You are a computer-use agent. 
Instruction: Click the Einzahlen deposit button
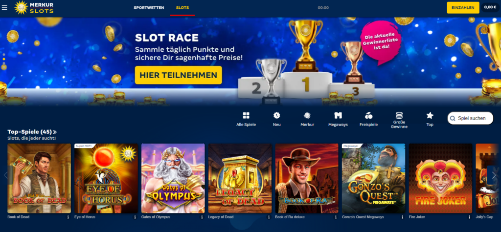pyautogui.click(x=463, y=8)
